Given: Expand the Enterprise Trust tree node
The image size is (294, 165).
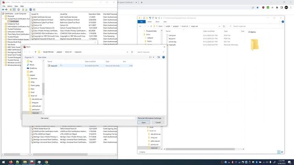Looking at the screenshot, I should tap(3, 24).
